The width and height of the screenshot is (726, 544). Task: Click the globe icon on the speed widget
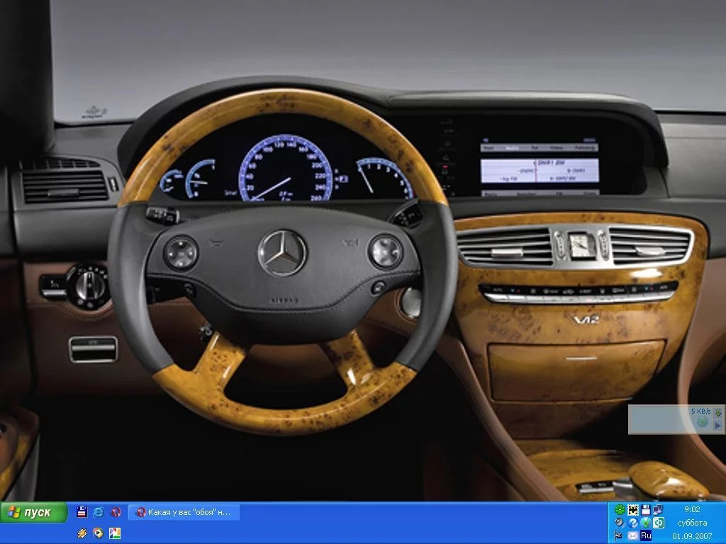tap(703, 422)
